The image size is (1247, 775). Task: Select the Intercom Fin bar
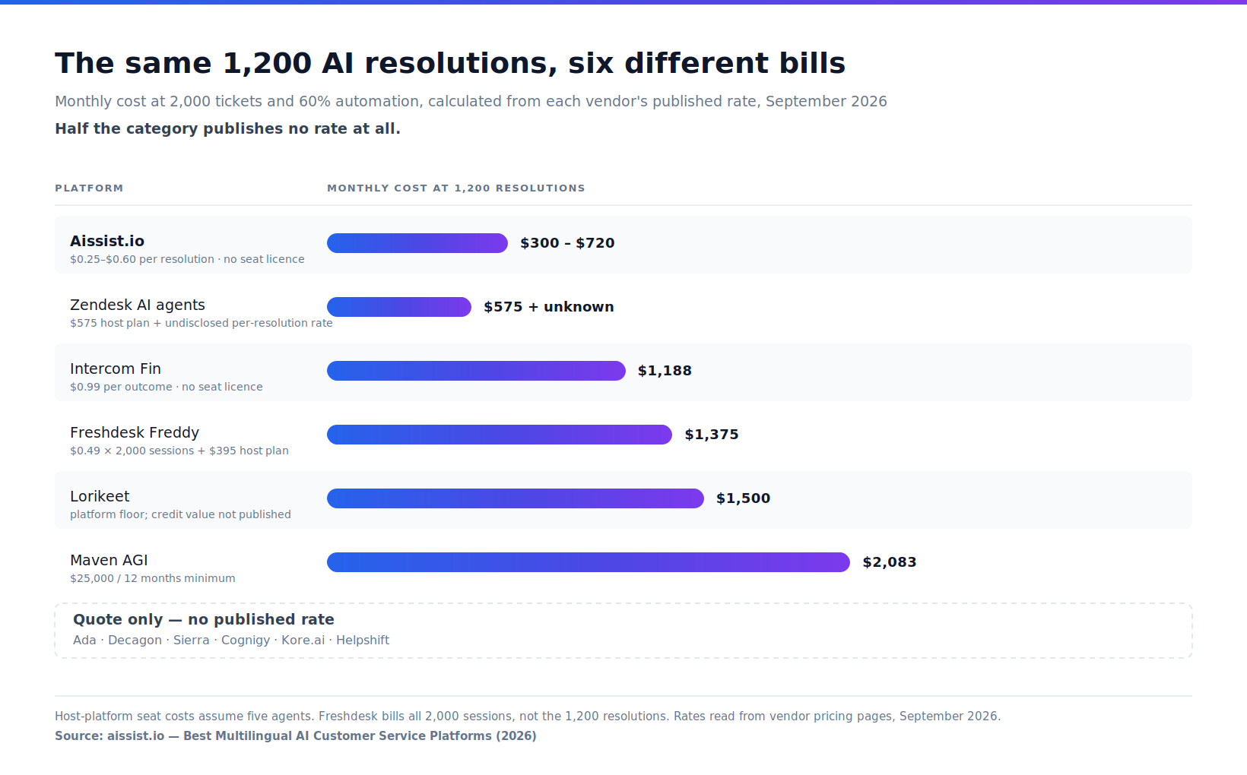click(476, 371)
